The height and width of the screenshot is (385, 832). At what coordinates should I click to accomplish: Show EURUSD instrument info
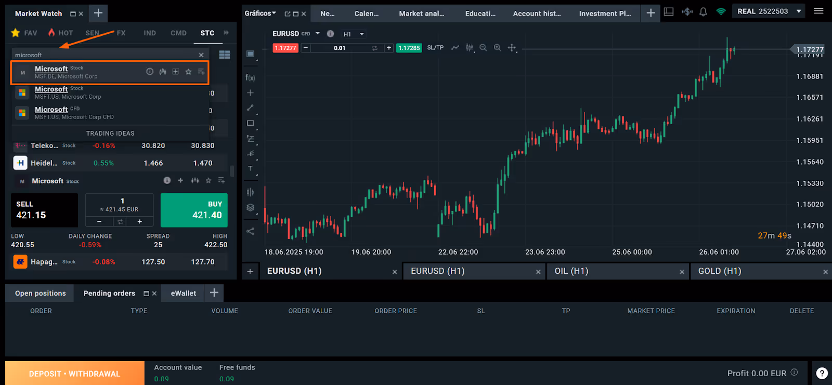pos(330,34)
